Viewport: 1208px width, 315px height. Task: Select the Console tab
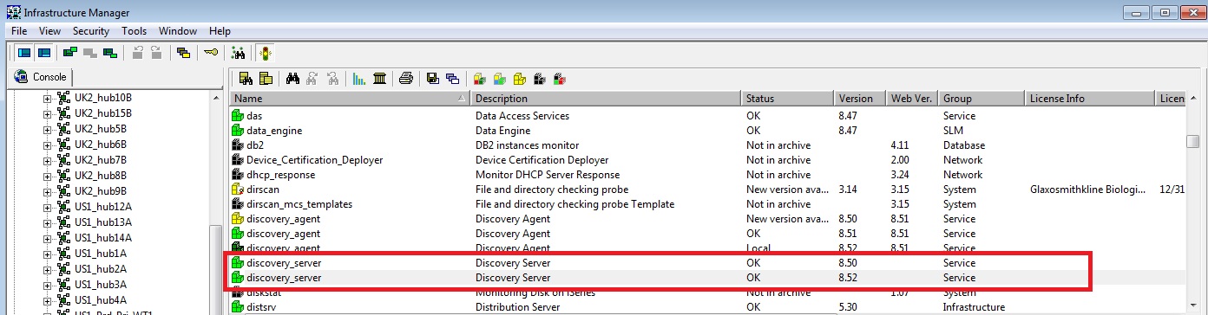pyautogui.click(x=41, y=77)
